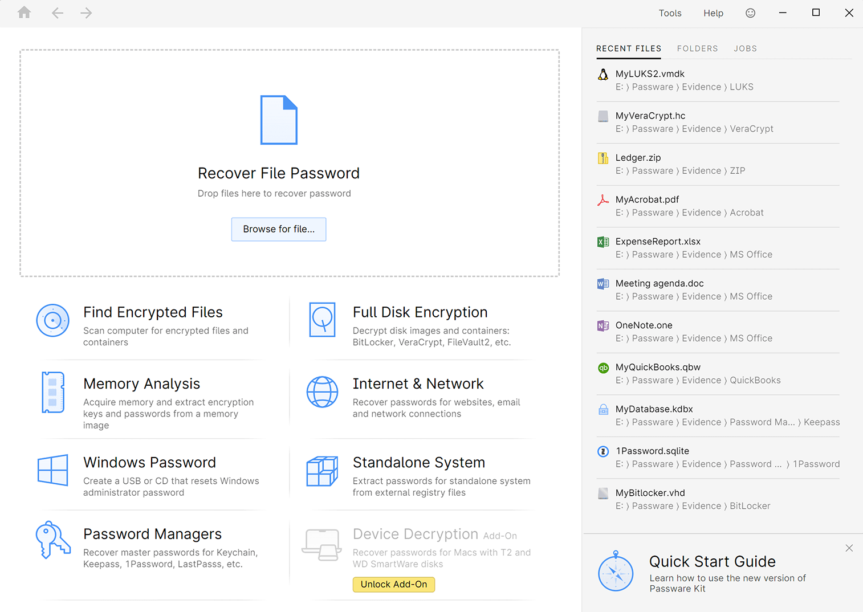Screen dimensions: 863x612
Task: Open the Help menu
Action: [713, 13]
